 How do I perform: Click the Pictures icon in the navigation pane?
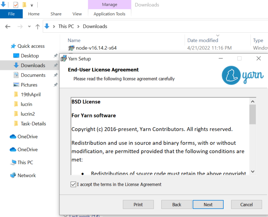(16, 85)
